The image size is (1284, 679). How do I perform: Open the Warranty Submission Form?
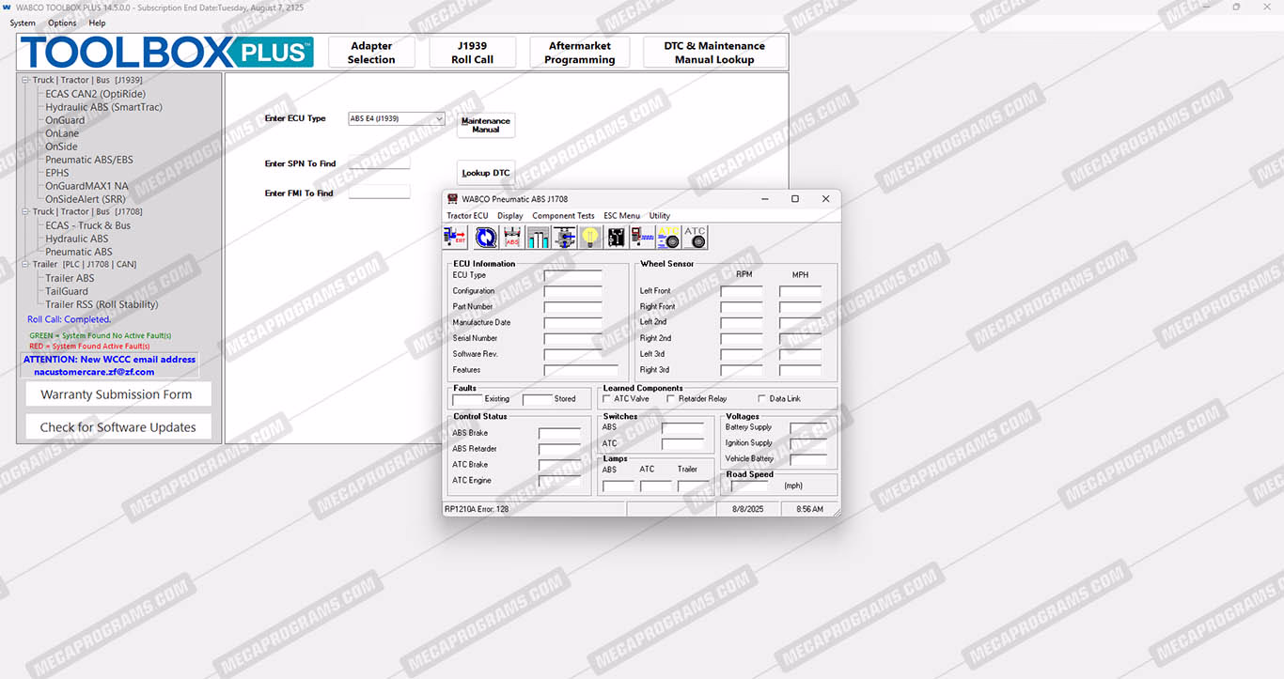pyautogui.click(x=117, y=394)
